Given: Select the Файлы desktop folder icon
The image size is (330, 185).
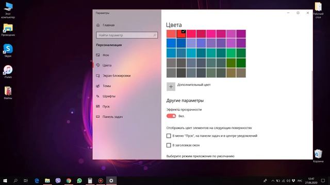Looking at the screenshot, I should click(x=8, y=92).
